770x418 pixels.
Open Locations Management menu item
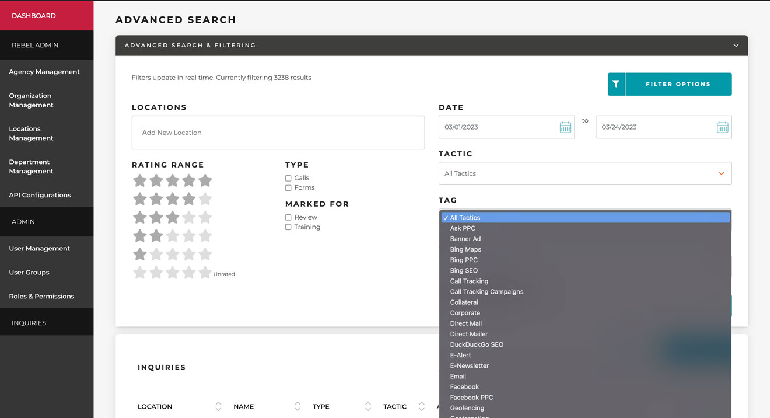point(31,134)
